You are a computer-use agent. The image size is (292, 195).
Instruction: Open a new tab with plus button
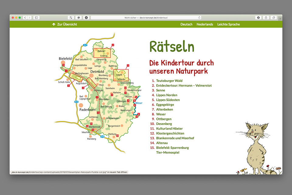(280, 18)
